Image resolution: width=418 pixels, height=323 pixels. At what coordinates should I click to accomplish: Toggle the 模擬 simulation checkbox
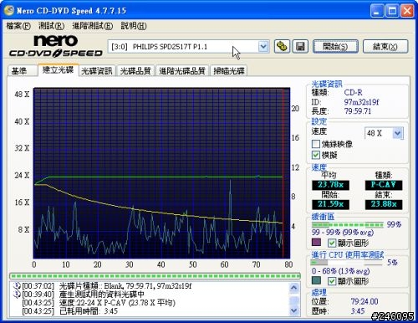tap(316, 155)
